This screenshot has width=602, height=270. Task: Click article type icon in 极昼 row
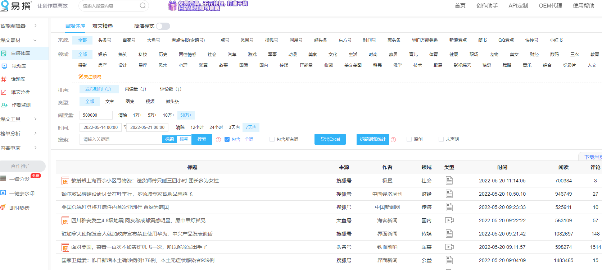(449, 181)
